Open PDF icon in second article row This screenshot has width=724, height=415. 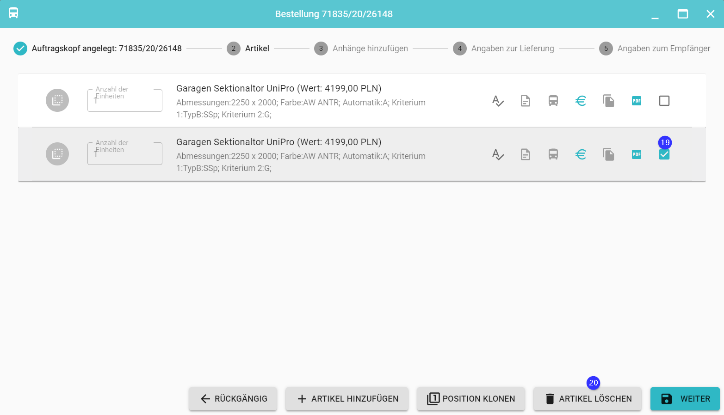coord(637,154)
